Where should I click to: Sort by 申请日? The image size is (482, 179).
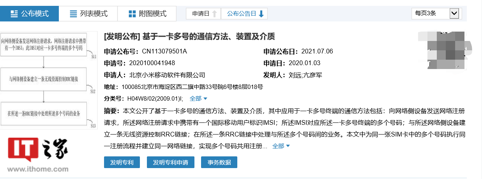pos(203,13)
